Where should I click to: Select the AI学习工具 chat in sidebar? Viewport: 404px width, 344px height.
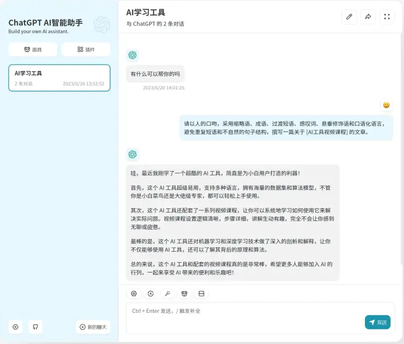pos(59,78)
